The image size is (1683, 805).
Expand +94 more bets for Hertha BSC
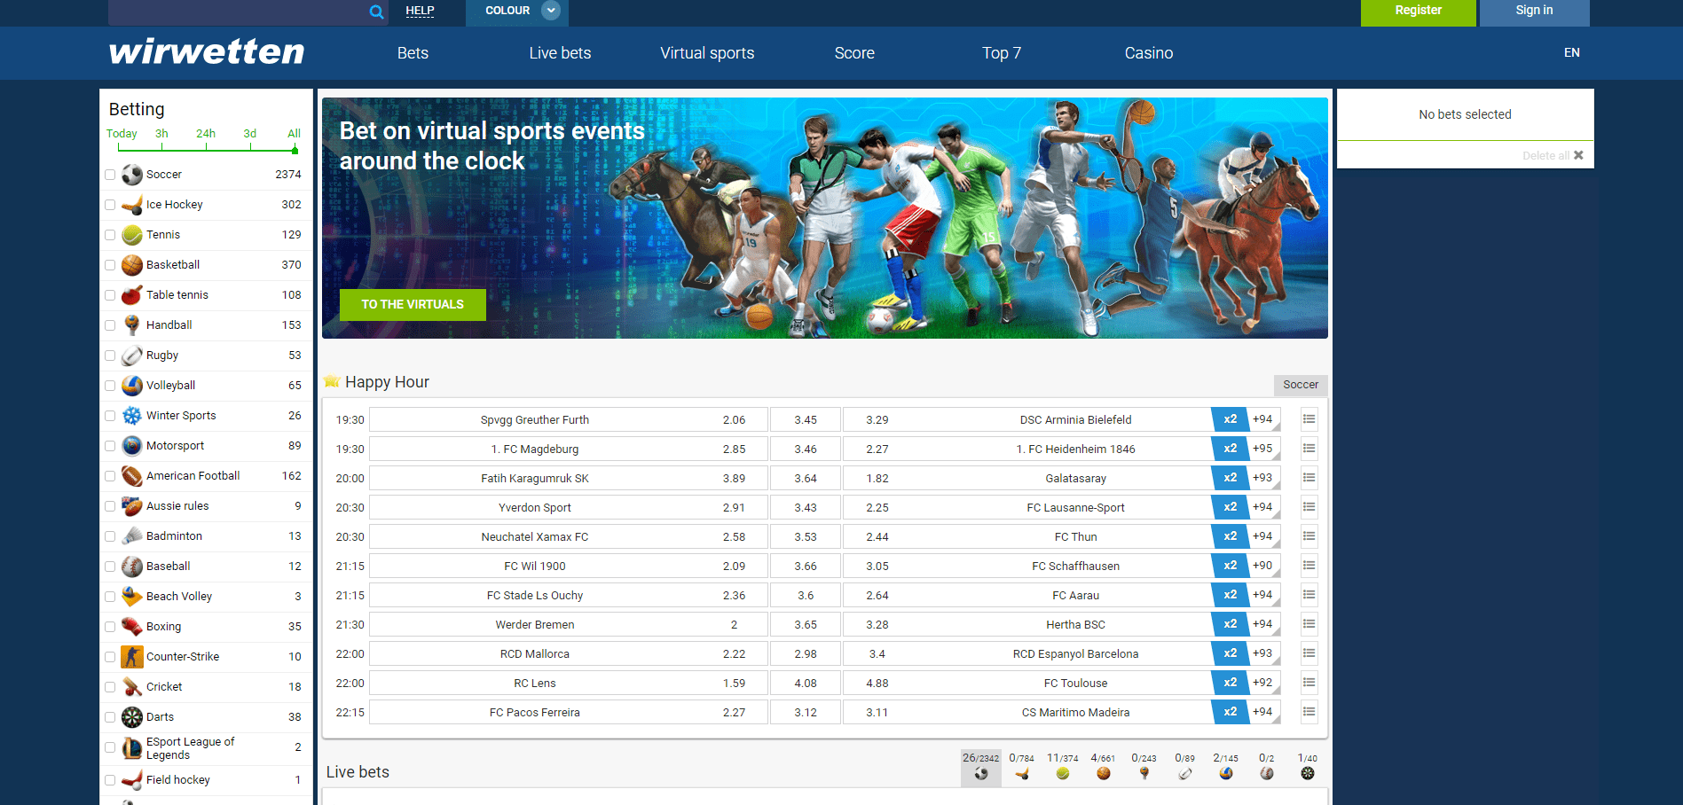(x=1263, y=624)
